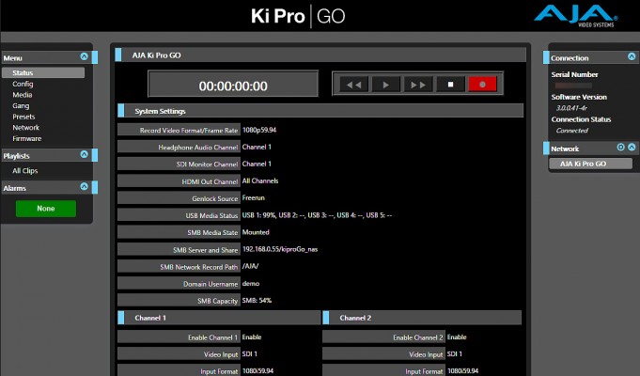
Task: Start recording with the red record button
Action: pyautogui.click(x=482, y=85)
